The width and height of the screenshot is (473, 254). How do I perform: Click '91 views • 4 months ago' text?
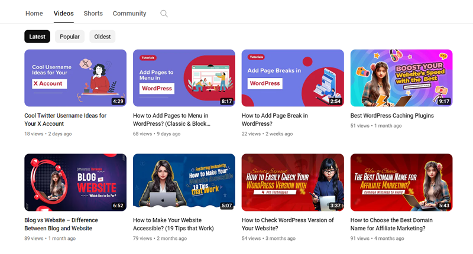click(x=377, y=238)
